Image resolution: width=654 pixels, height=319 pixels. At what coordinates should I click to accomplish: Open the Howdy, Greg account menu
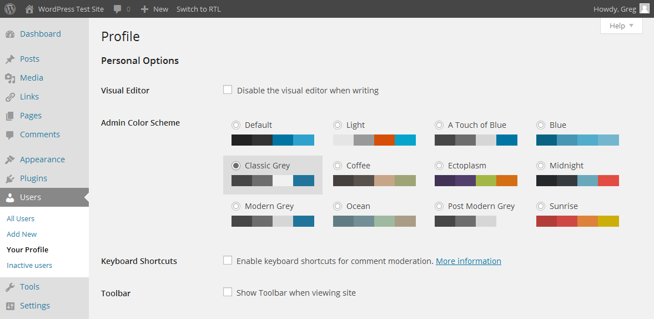pyautogui.click(x=621, y=9)
